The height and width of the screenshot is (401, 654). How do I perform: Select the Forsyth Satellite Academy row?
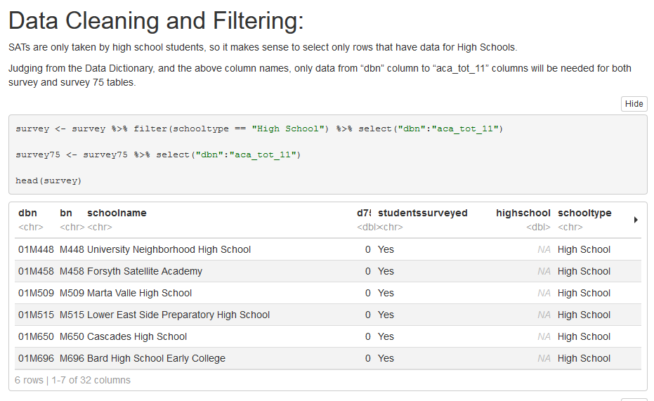point(145,271)
